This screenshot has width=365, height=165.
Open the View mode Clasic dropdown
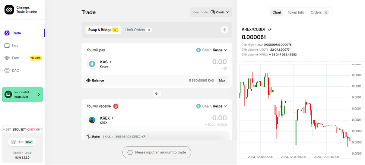coord(211,12)
